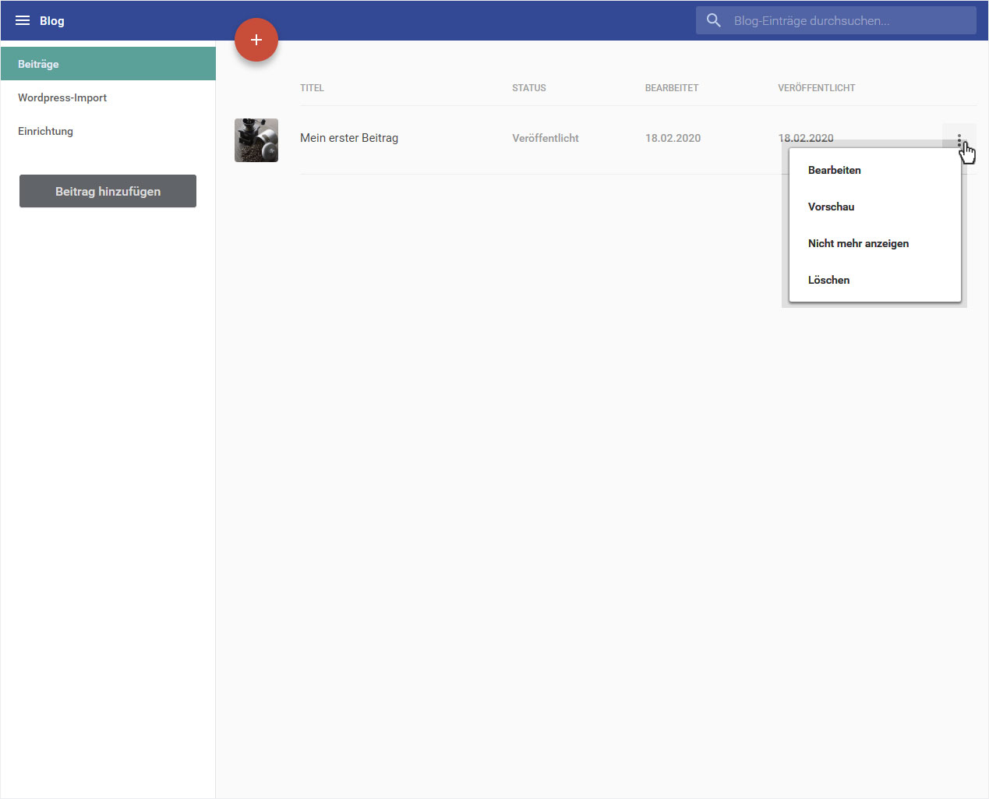Click the Veröffentlicht status cell

(546, 138)
